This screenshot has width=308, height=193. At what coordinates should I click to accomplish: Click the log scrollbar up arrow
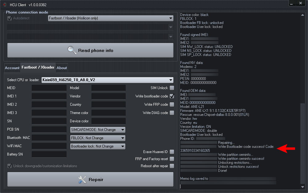point(302,15)
